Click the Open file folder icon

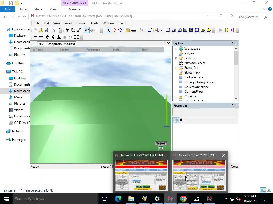coord(41,30)
